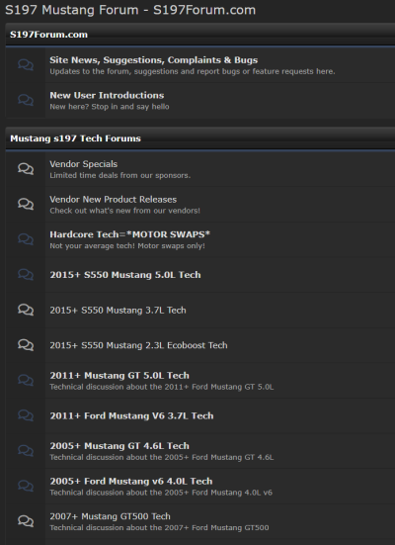Image resolution: width=395 pixels, height=545 pixels.
Task: Click text 'Updates to the forum, suggestions'
Action: pyautogui.click(x=193, y=71)
